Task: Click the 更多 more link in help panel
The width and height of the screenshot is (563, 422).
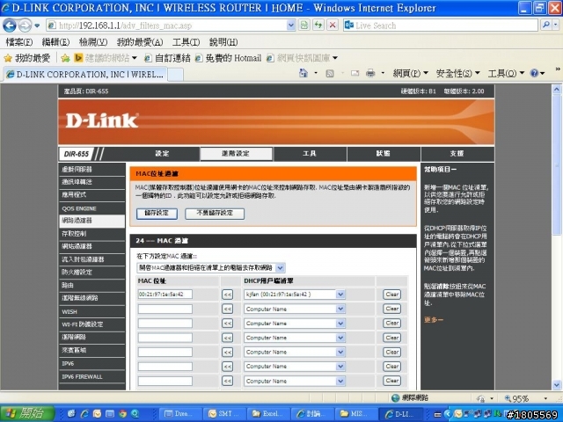Action: point(434,320)
